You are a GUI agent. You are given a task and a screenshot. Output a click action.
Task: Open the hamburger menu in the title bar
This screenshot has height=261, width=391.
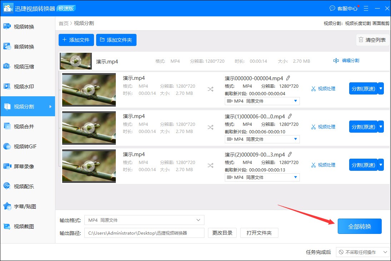(366, 8)
